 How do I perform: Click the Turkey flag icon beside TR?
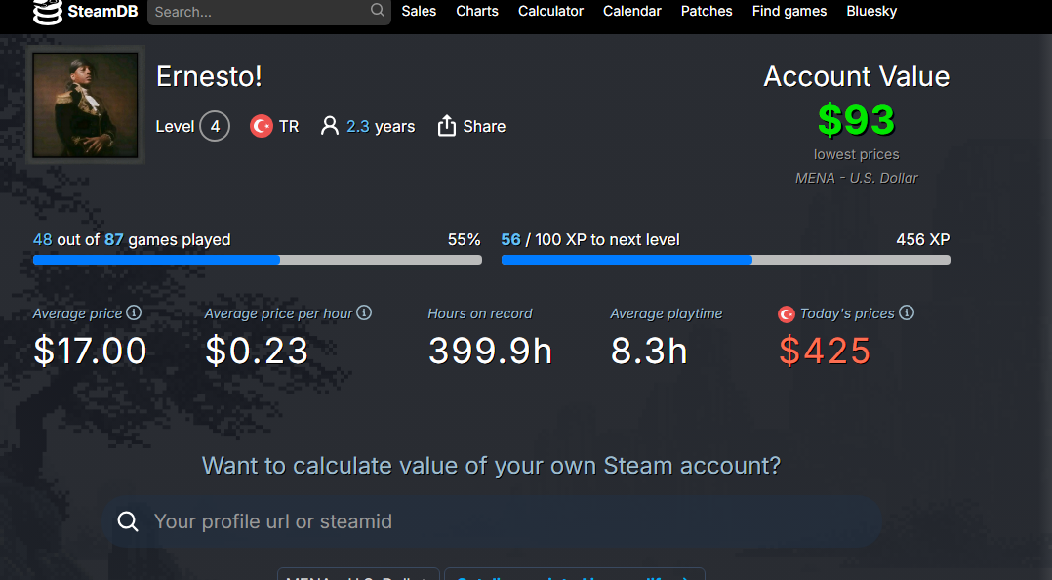[x=261, y=126]
